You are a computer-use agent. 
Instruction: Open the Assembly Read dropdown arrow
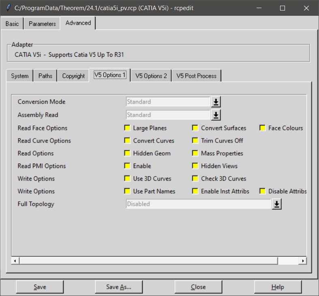coord(216,115)
